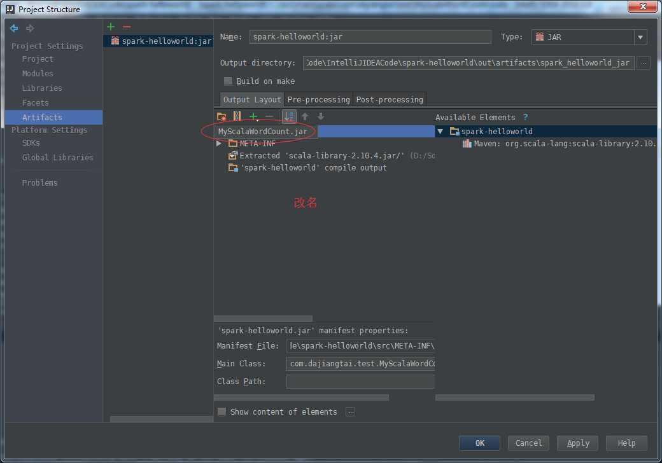Click the Cancel button
The image size is (662, 463).
click(528, 443)
